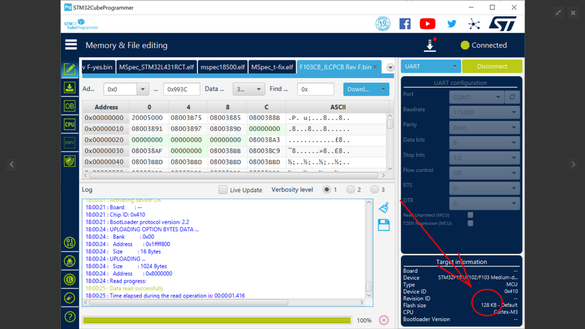Image resolution: width=585 pixels, height=329 pixels.
Task: Click the firmware update download icon
Action: tap(430, 44)
